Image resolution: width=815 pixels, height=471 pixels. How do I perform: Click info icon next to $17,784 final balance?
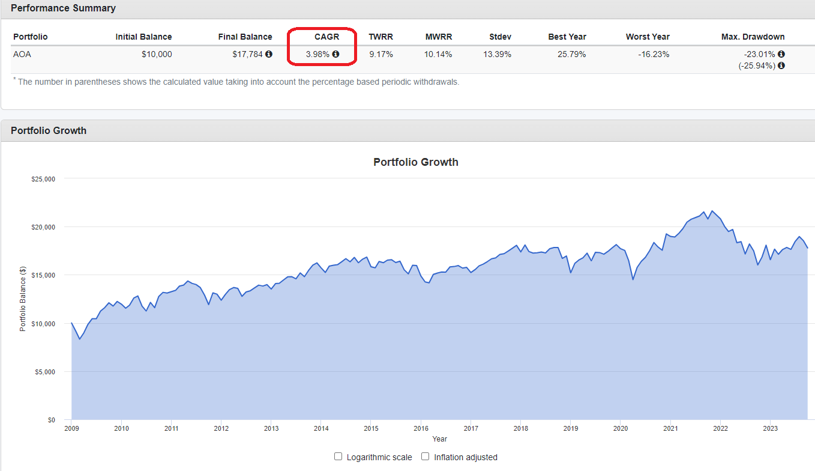click(269, 54)
